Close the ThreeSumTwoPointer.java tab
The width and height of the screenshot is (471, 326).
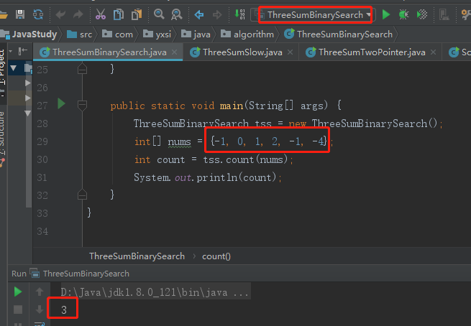(x=433, y=52)
